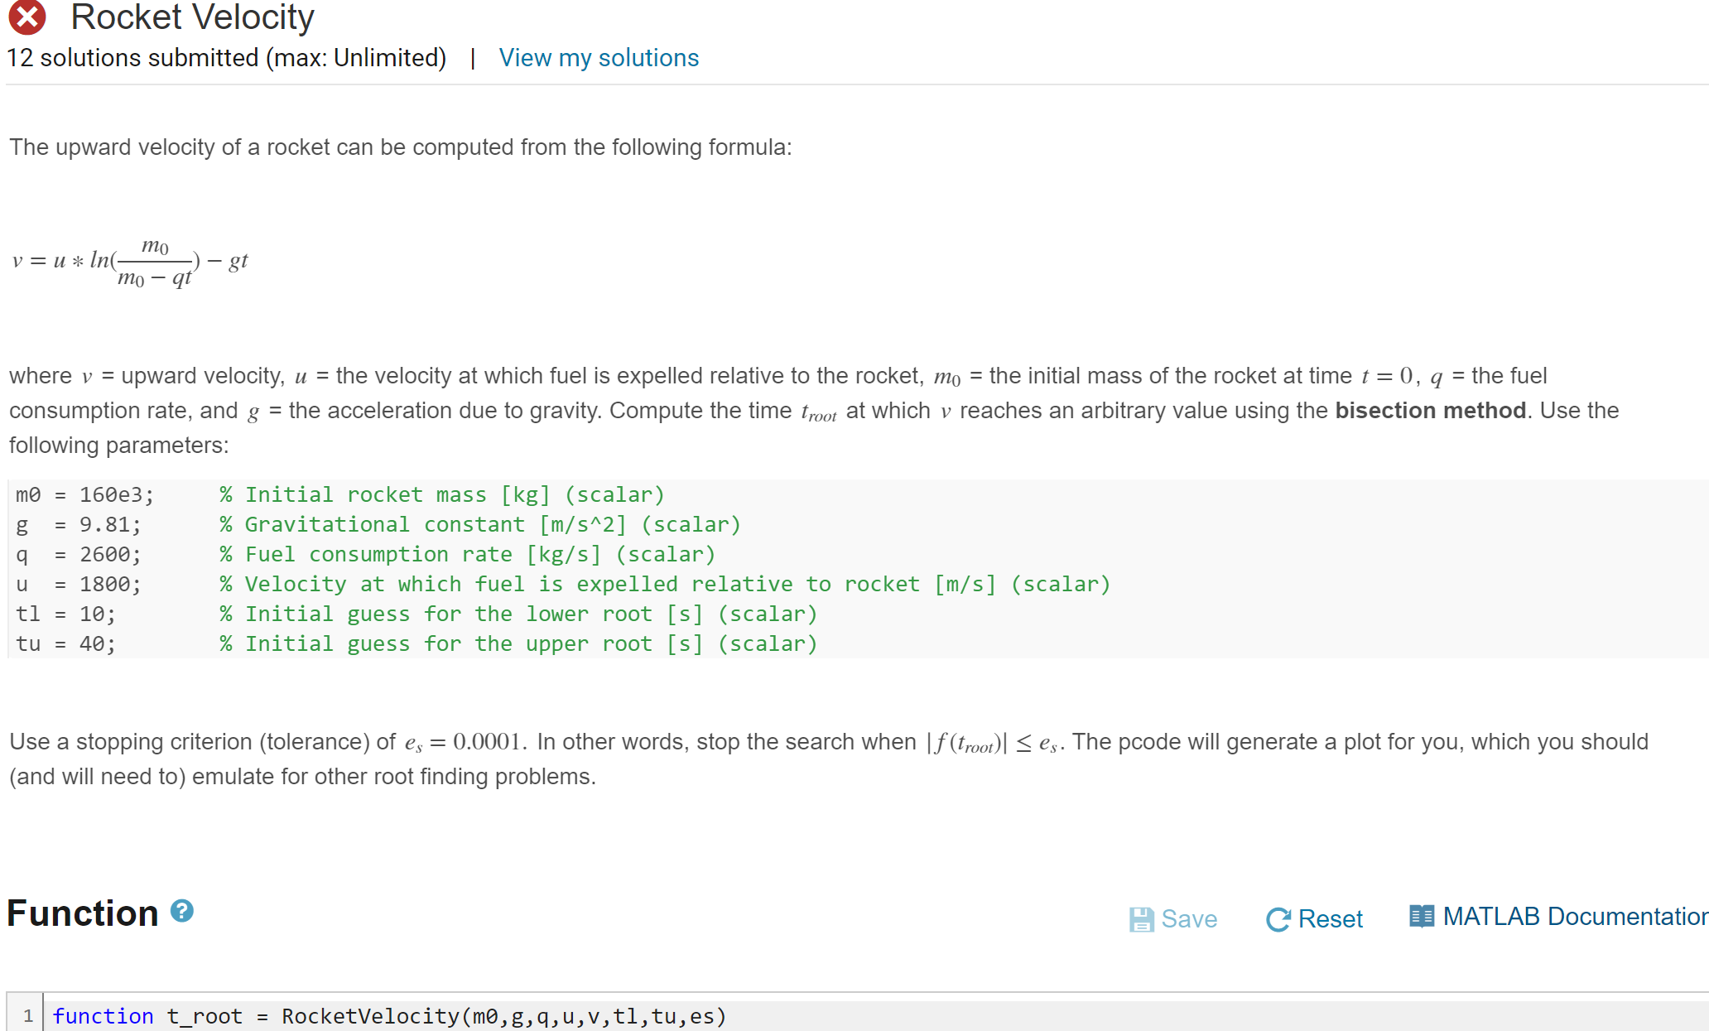Select the t_root output variable in code
1709x1031 pixels.
pyautogui.click(x=204, y=1016)
